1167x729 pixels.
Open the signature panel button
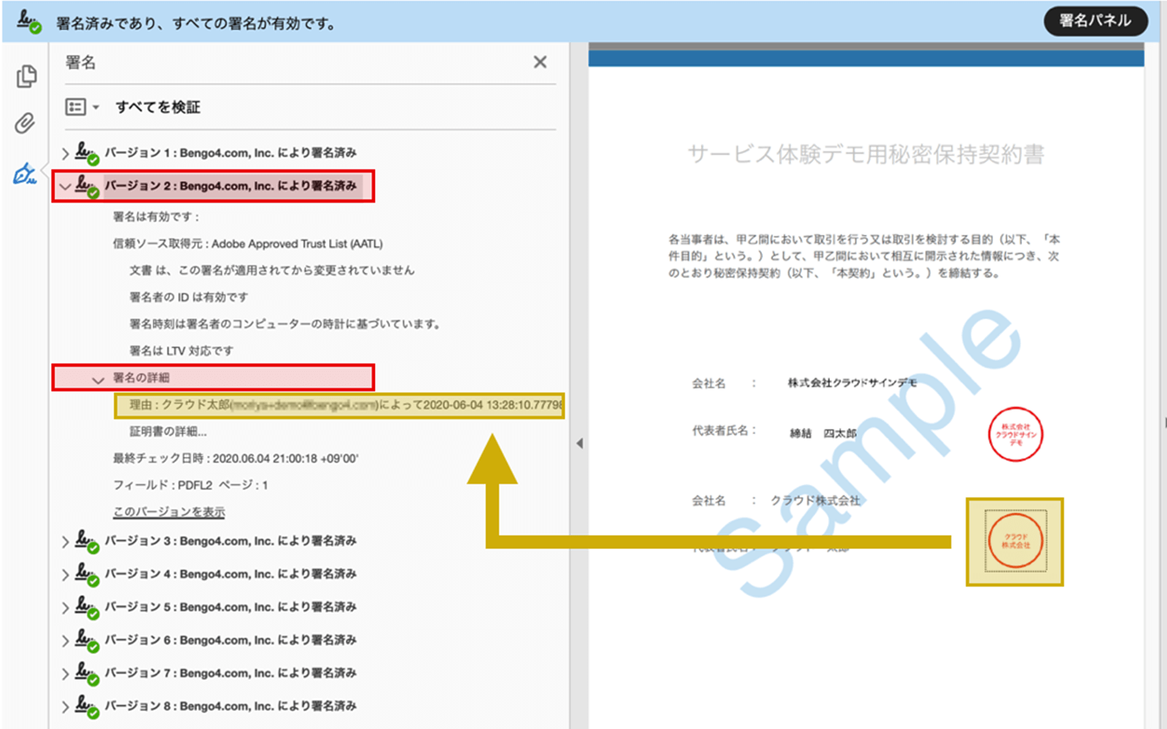(1095, 21)
